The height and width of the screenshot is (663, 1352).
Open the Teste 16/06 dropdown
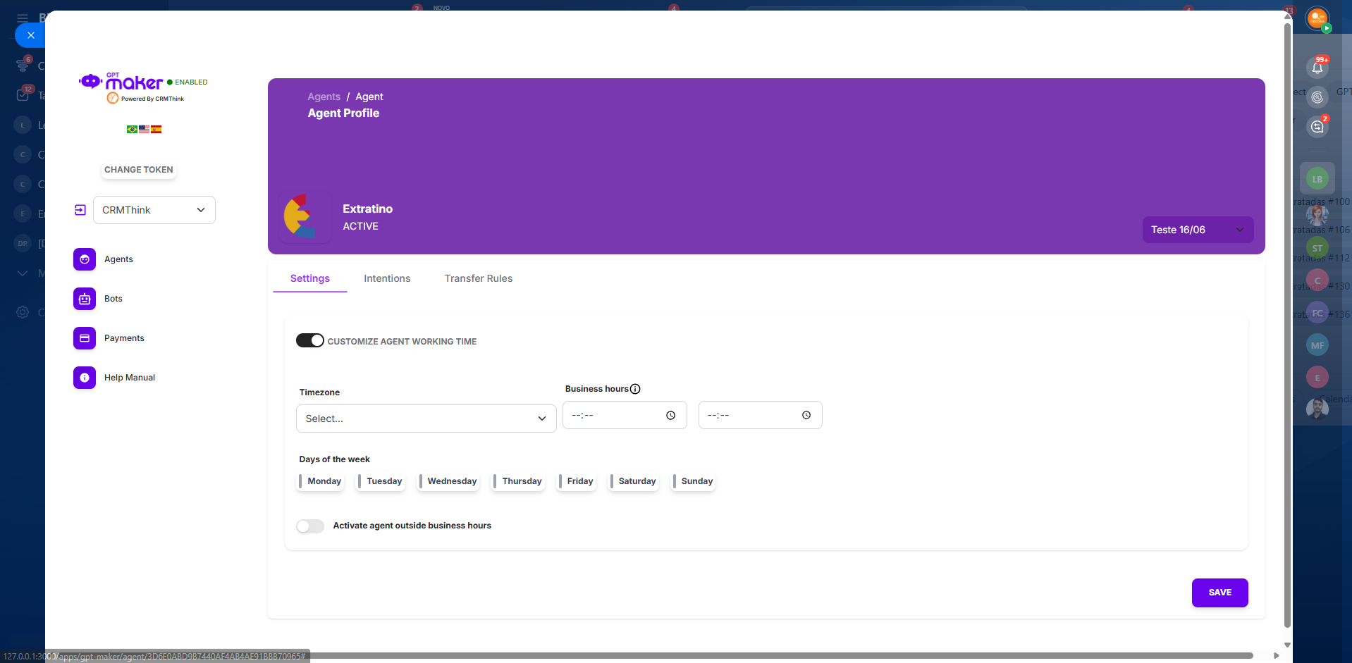tap(1197, 230)
